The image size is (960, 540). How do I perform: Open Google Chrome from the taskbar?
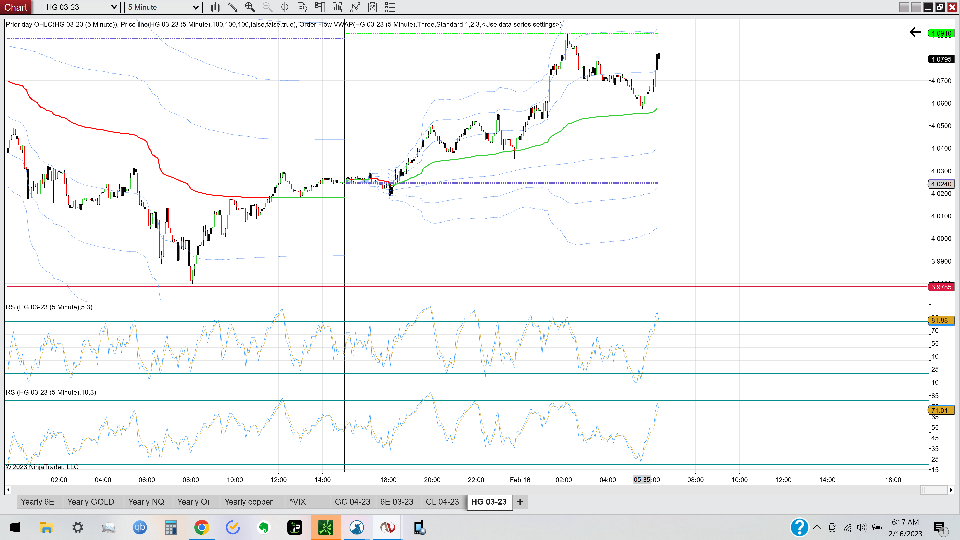(x=201, y=527)
